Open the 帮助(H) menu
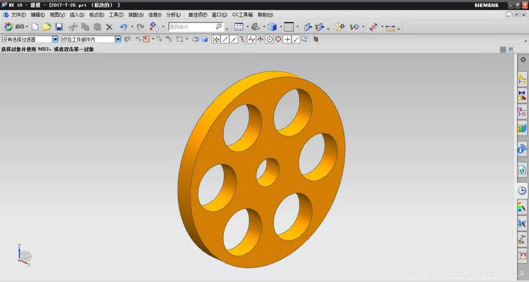The width and height of the screenshot is (529, 282). pyautogui.click(x=265, y=15)
